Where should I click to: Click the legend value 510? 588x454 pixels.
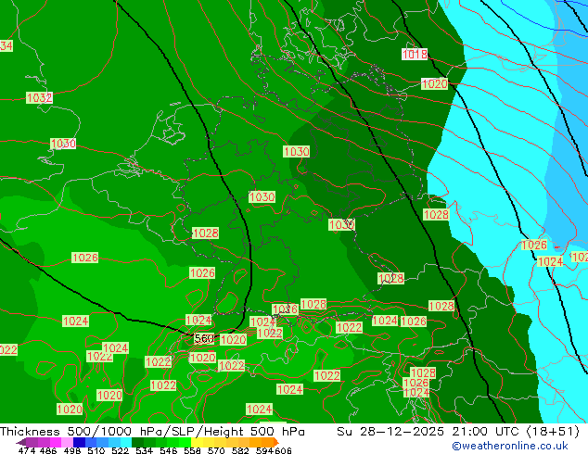96,450
